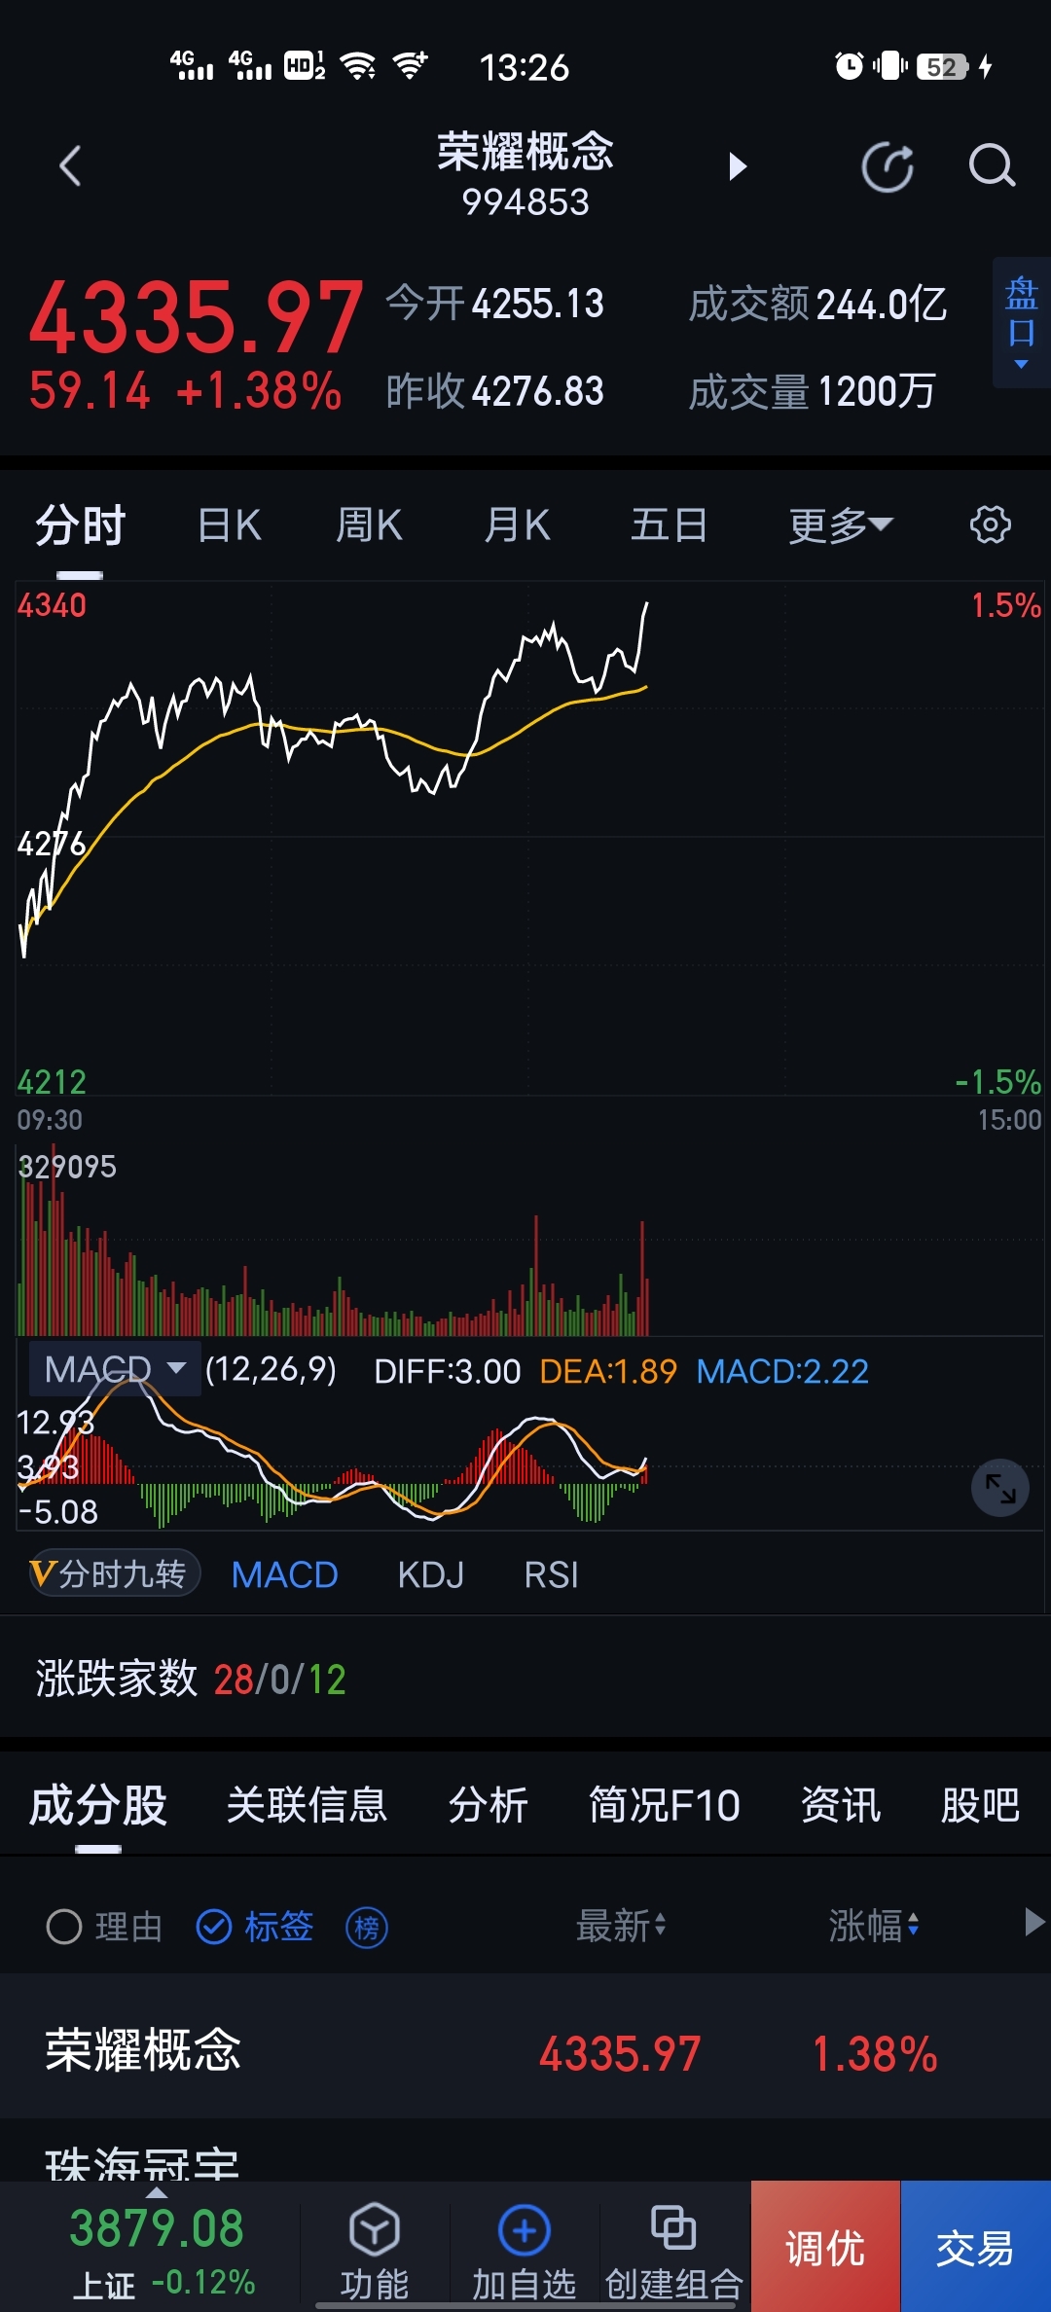Switch to 日K chart tab
1051x2312 pixels.
tap(230, 525)
